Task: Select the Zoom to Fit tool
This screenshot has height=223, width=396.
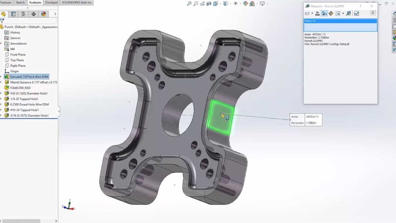Action: (190, 3)
